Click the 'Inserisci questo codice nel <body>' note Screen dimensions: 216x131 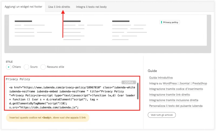coord(48,118)
